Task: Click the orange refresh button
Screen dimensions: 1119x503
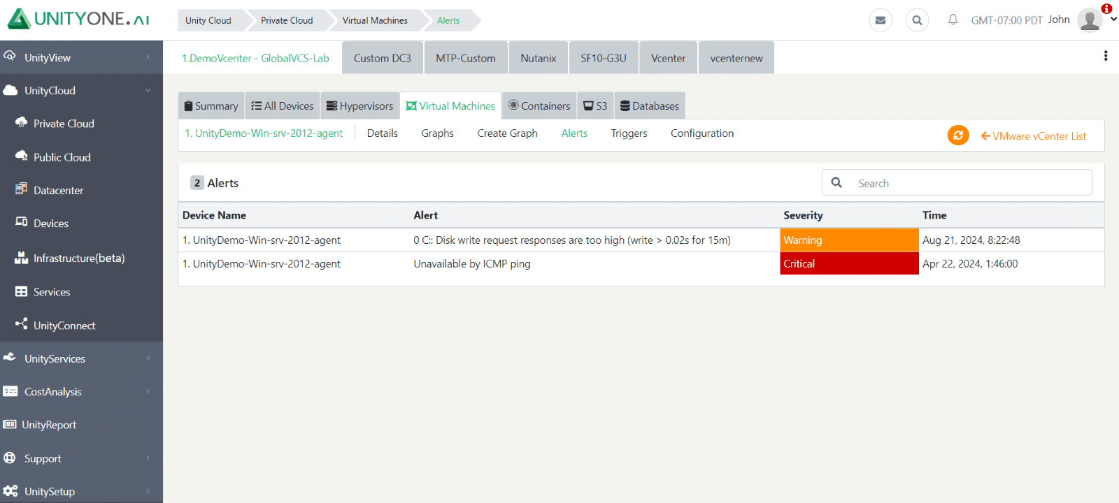Action: [958, 136]
